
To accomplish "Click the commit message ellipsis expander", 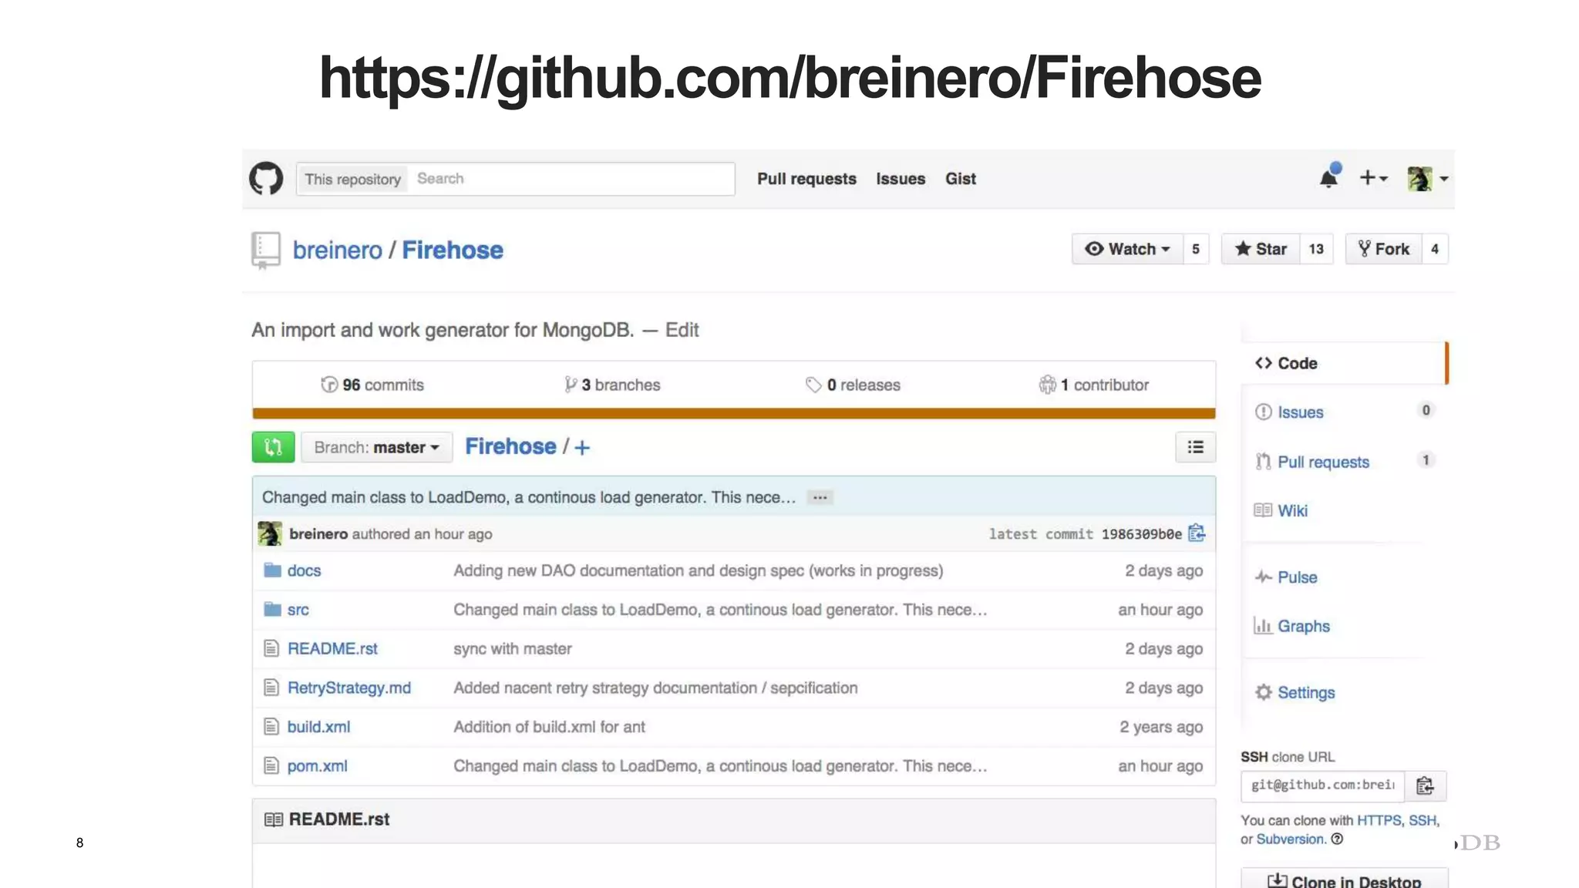I will 820,497.
